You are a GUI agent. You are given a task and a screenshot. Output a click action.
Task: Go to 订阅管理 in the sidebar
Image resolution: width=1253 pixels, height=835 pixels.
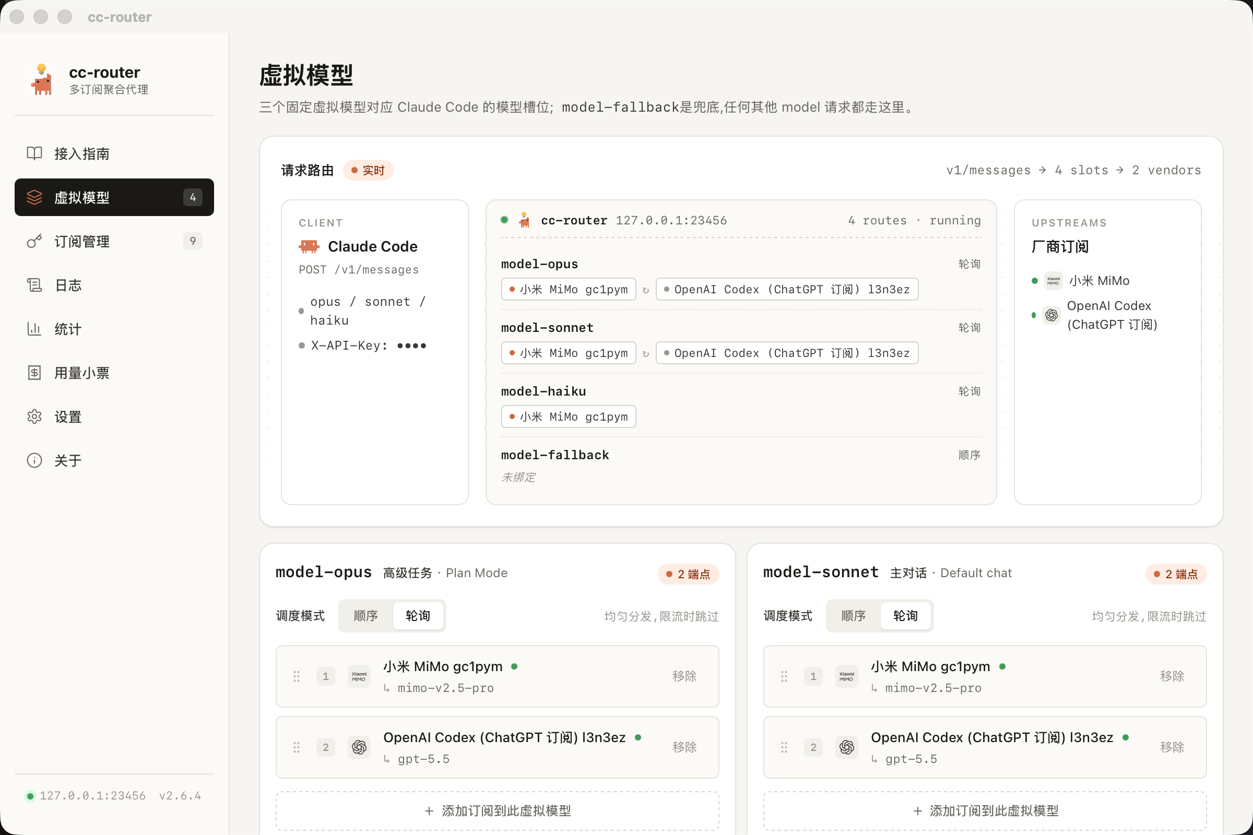(x=114, y=241)
